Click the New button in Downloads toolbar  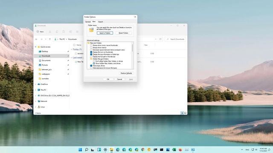coord(40,32)
